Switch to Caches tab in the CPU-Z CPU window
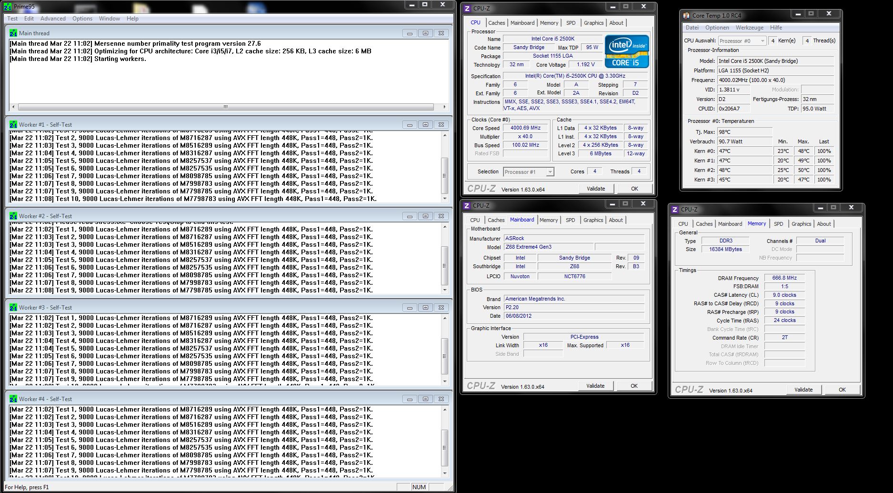This screenshot has height=493, width=893. (497, 23)
